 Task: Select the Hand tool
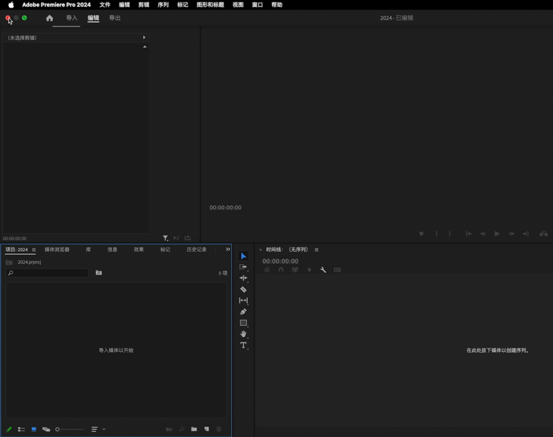tap(243, 334)
